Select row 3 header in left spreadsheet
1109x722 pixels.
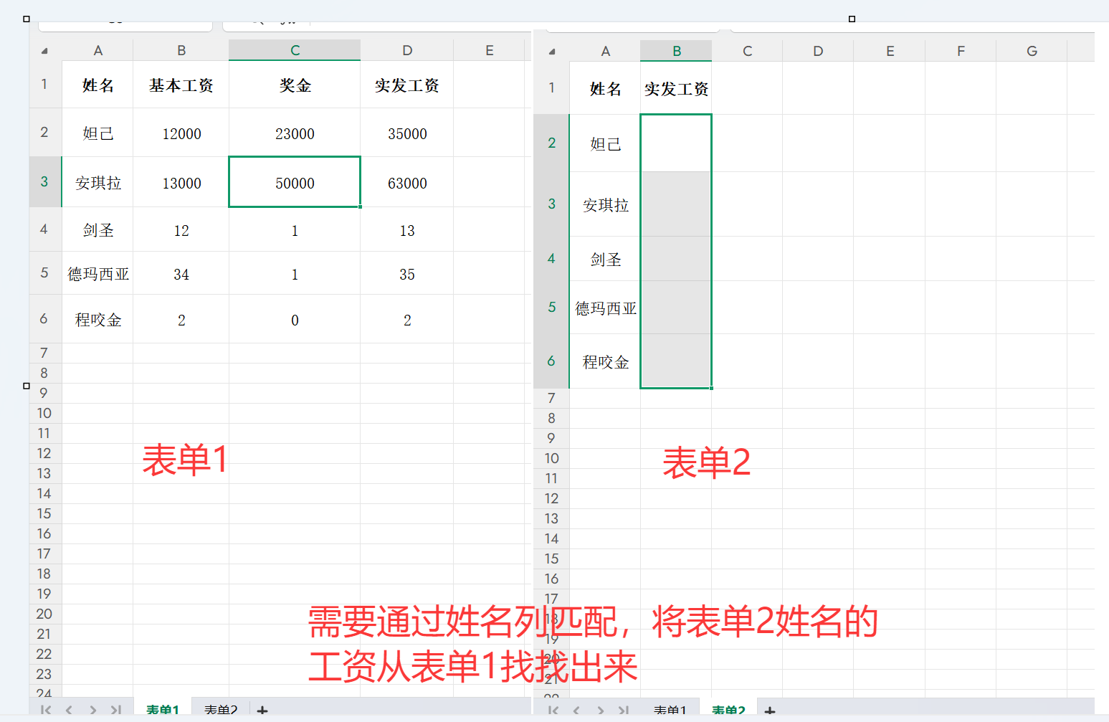[44, 182]
